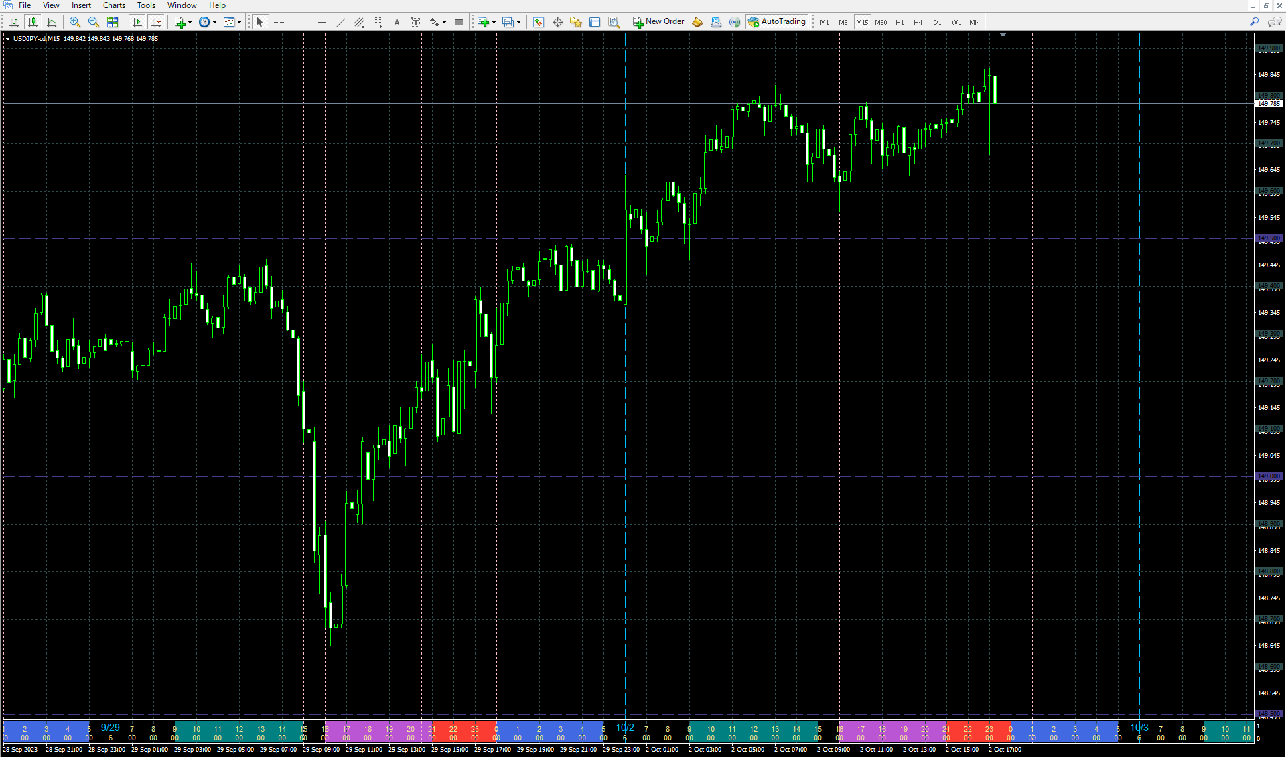This screenshot has width=1286, height=757.
Task: Select the Crosshair cursor tool
Action: pyautogui.click(x=279, y=22)
